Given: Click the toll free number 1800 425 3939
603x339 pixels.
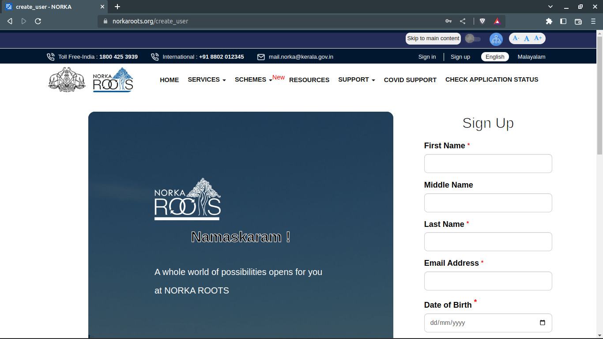Looking at the screenshot, I should (x=118, y=57).
